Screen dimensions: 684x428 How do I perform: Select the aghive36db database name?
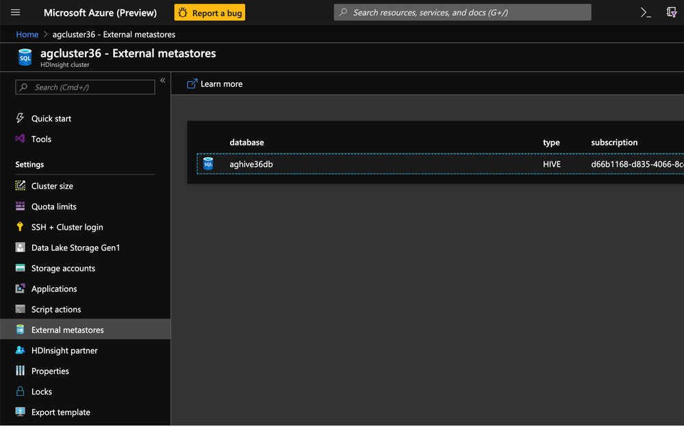tap(251, 164)
